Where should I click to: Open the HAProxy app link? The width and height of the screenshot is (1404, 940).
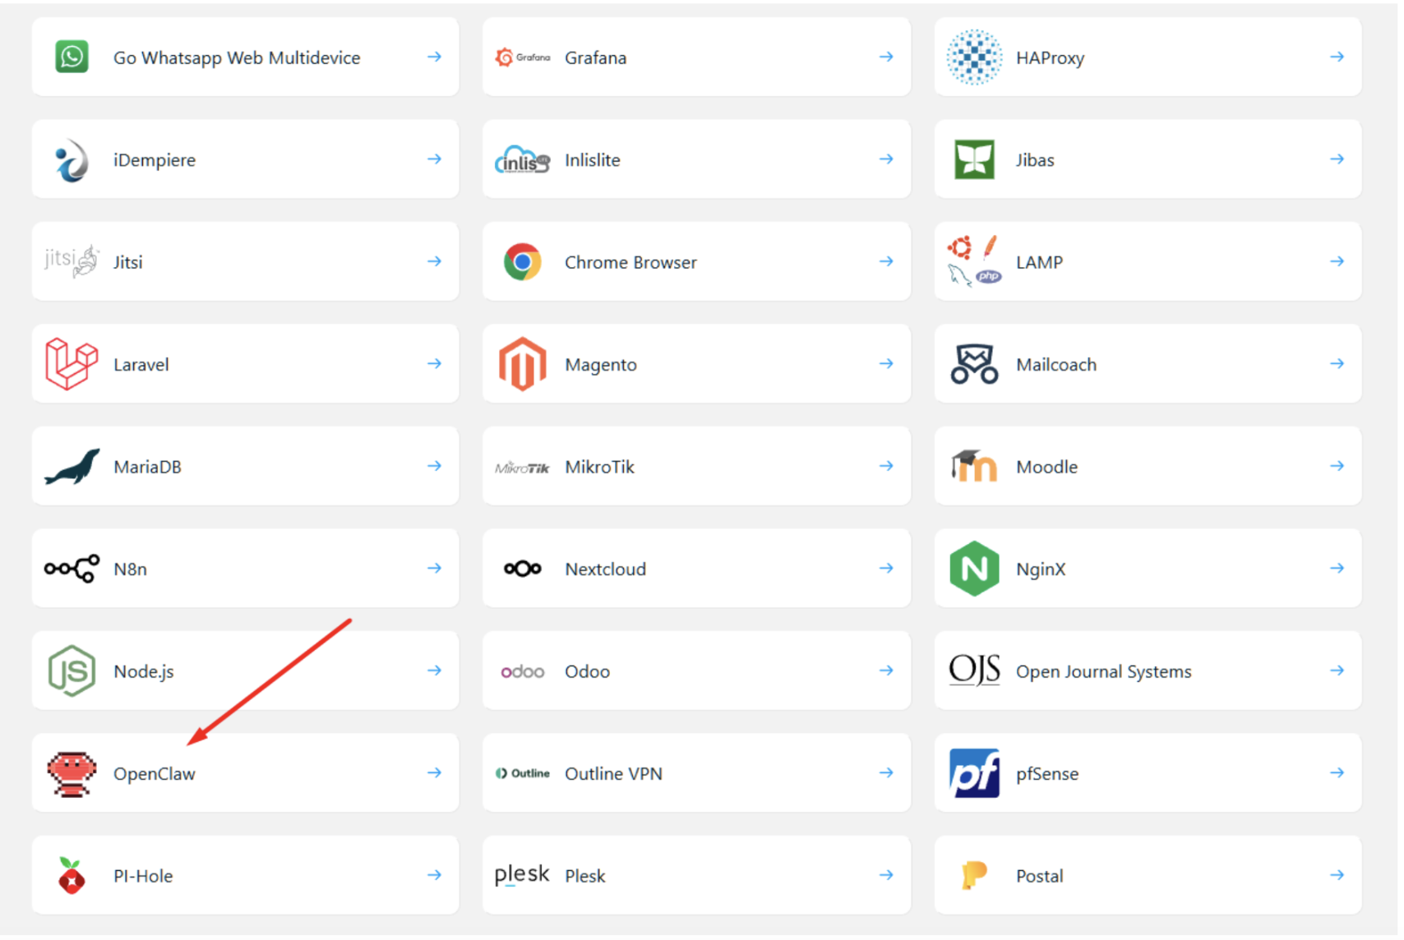(1148, 57)
